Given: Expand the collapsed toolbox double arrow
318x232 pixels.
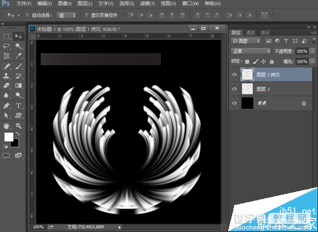Looking at the screenshot, I should click(3, 24).
